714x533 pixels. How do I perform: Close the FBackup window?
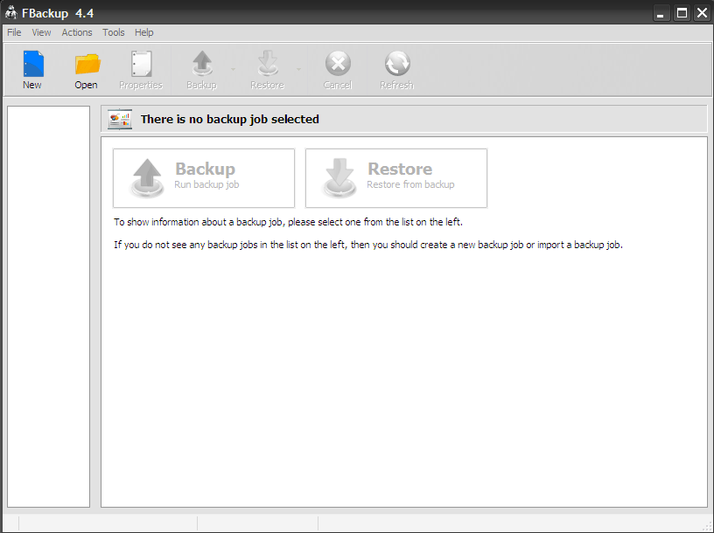702,13
